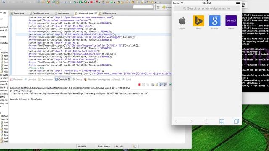The image size is (269, 151).
Task: Switch to the TestRunner.java editor tab
Action: pyautogui.click(x=40, y=13)
